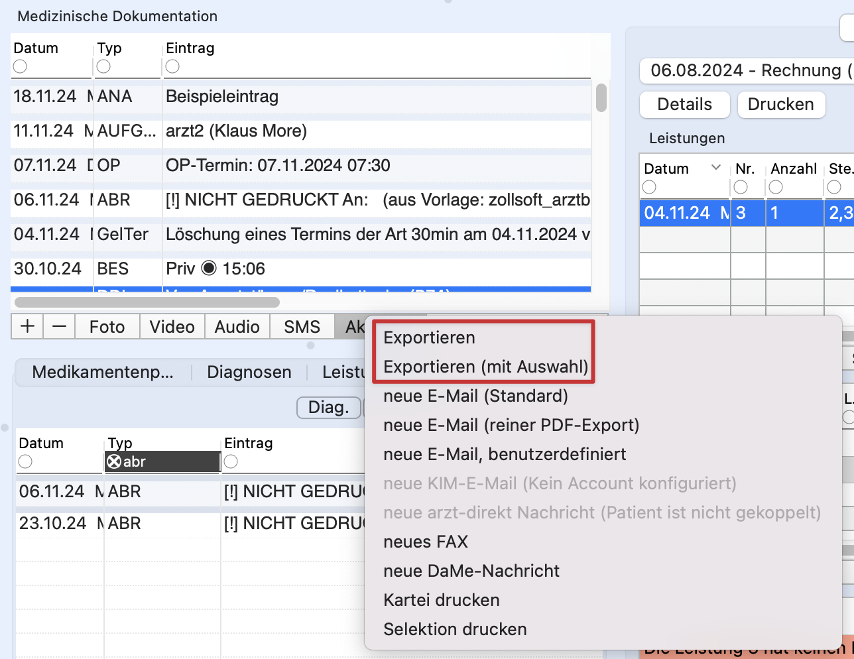Select neues FAX menu entry
This screenshot has width=854, height=659.
(426, 542)
